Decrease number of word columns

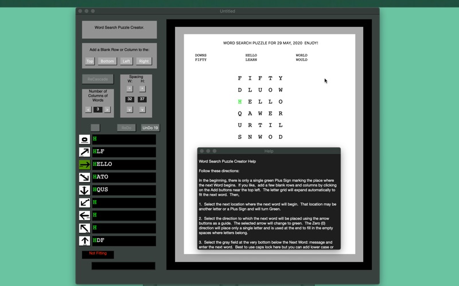click(x=88, y=110)
